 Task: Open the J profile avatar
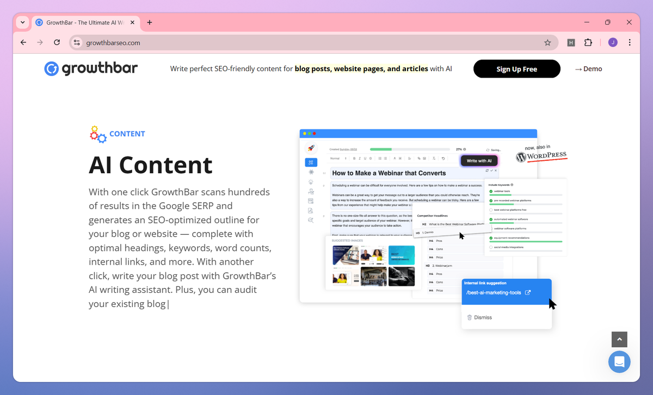coord(613,42)
